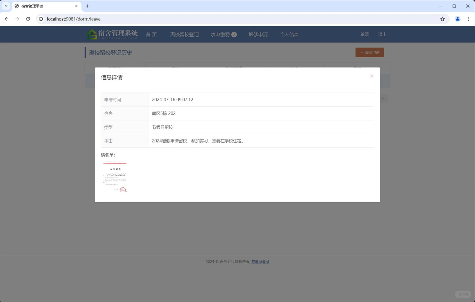The width and height of the screenshot is (475, 302).
Task: Open the 个人信息 navigation item
Action: click(x=289, y=34)
